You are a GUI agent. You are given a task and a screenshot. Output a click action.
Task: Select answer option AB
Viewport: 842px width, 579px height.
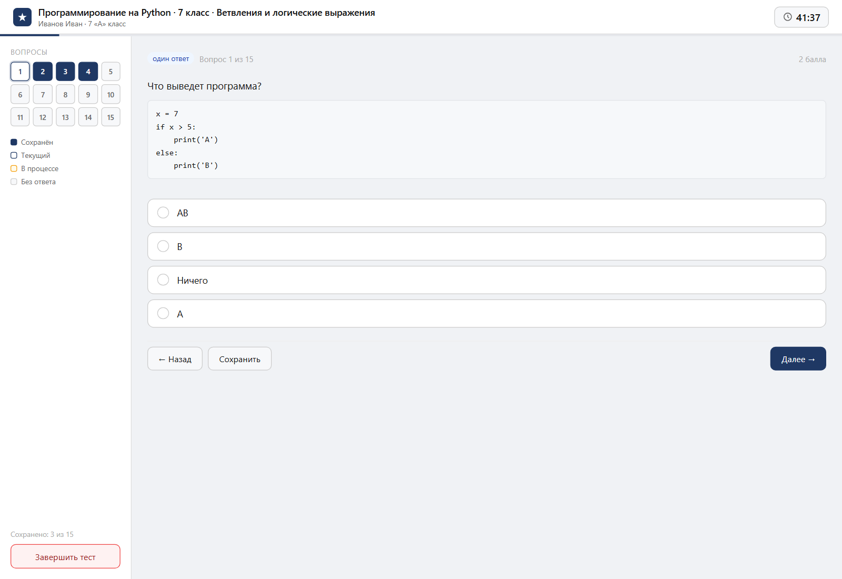click(x=486, y=213)
